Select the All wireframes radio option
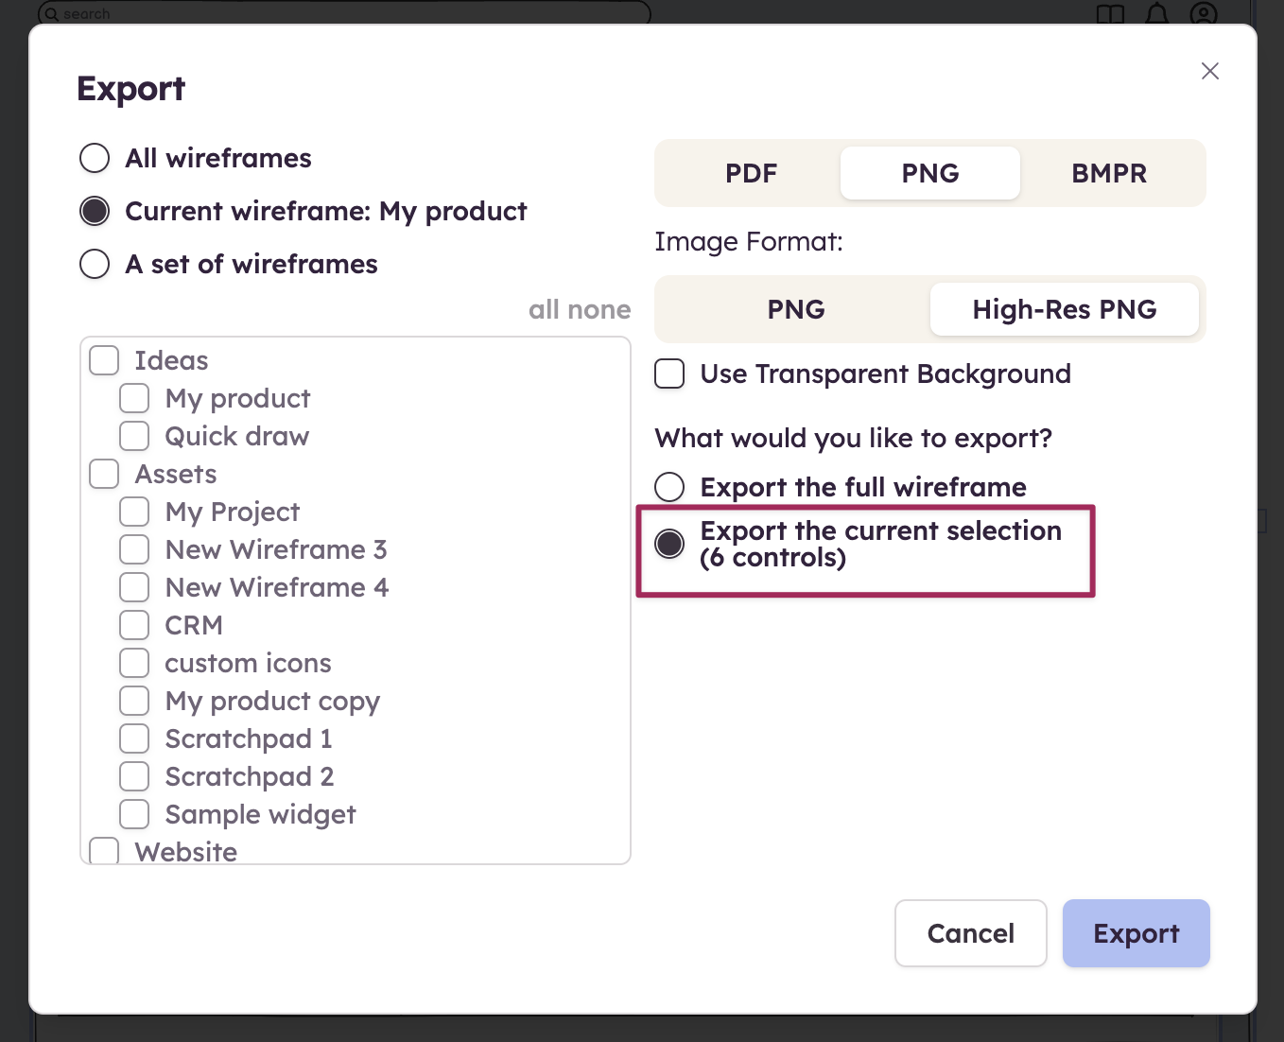The width and height of the screenshot is (1284, 1042). [95, 158]
